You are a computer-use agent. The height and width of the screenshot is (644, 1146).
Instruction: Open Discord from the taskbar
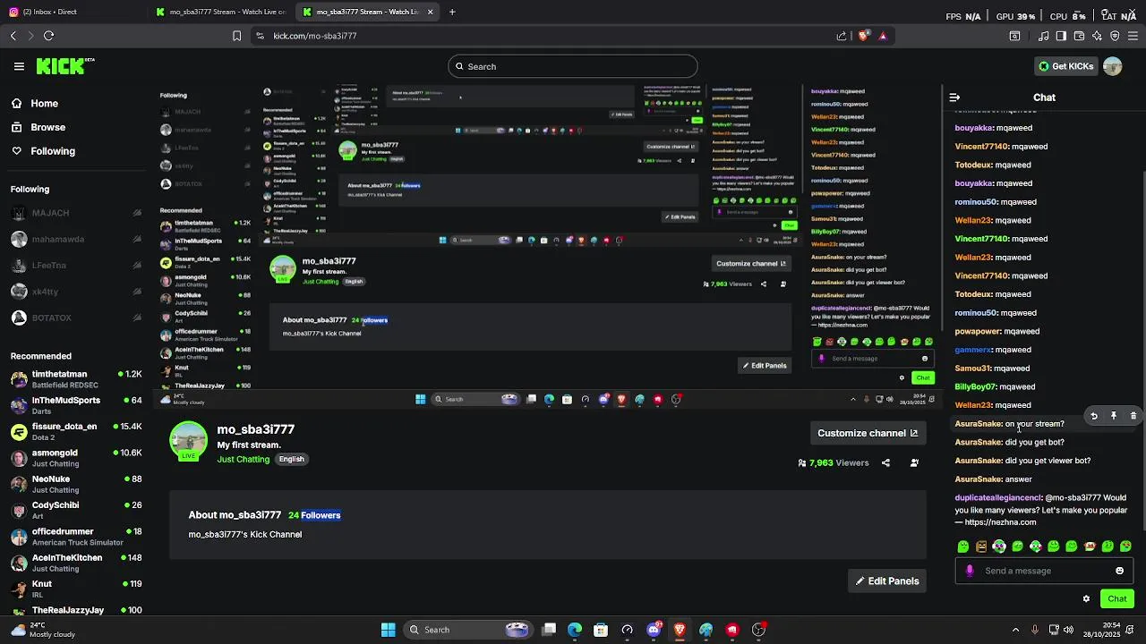click(x=654, y=630)
